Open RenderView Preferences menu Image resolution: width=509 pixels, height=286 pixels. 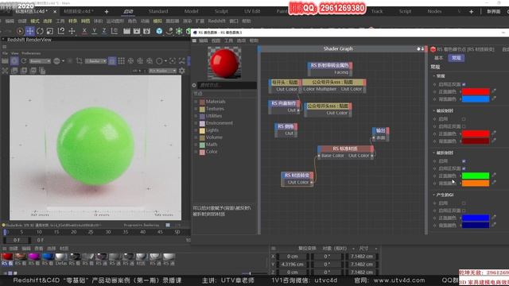pyautogui.click(x=31, y=53)
